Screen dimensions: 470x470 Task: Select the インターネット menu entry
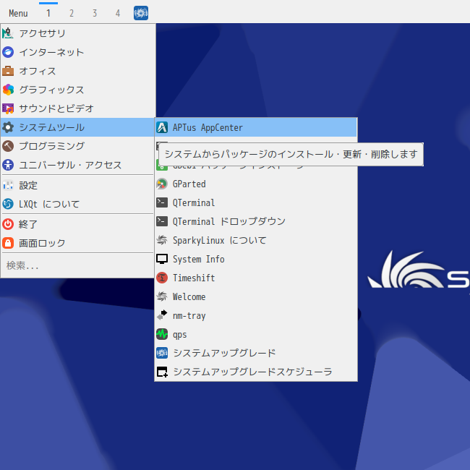pyautogui.click(x=77, y=52)
